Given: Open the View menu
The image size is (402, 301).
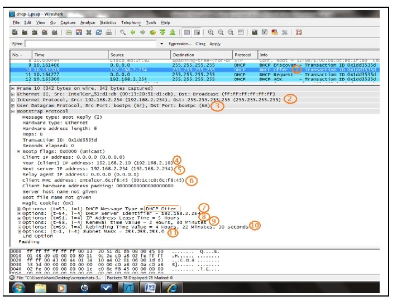Looking at the screenshot, I should tap(41, 22).
